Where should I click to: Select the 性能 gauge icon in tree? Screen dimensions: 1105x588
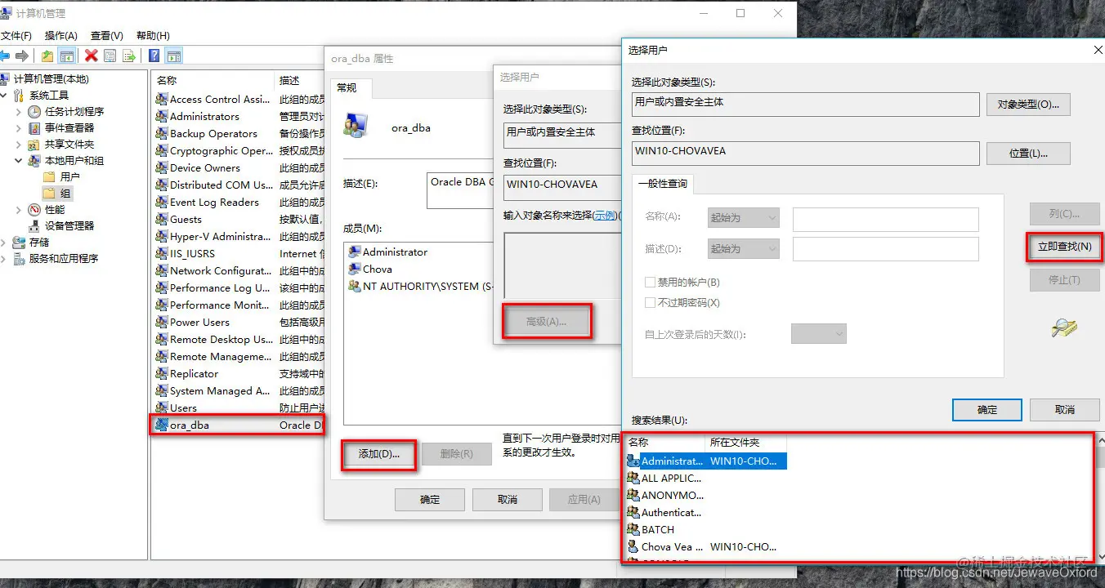[x=34, y=210]
